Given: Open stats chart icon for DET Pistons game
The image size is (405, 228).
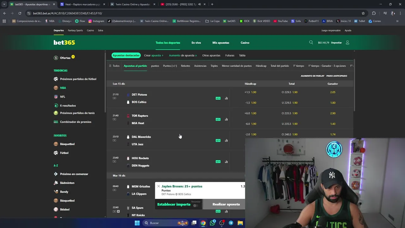Looking at the screenshot, I should [x=226, y=98].
